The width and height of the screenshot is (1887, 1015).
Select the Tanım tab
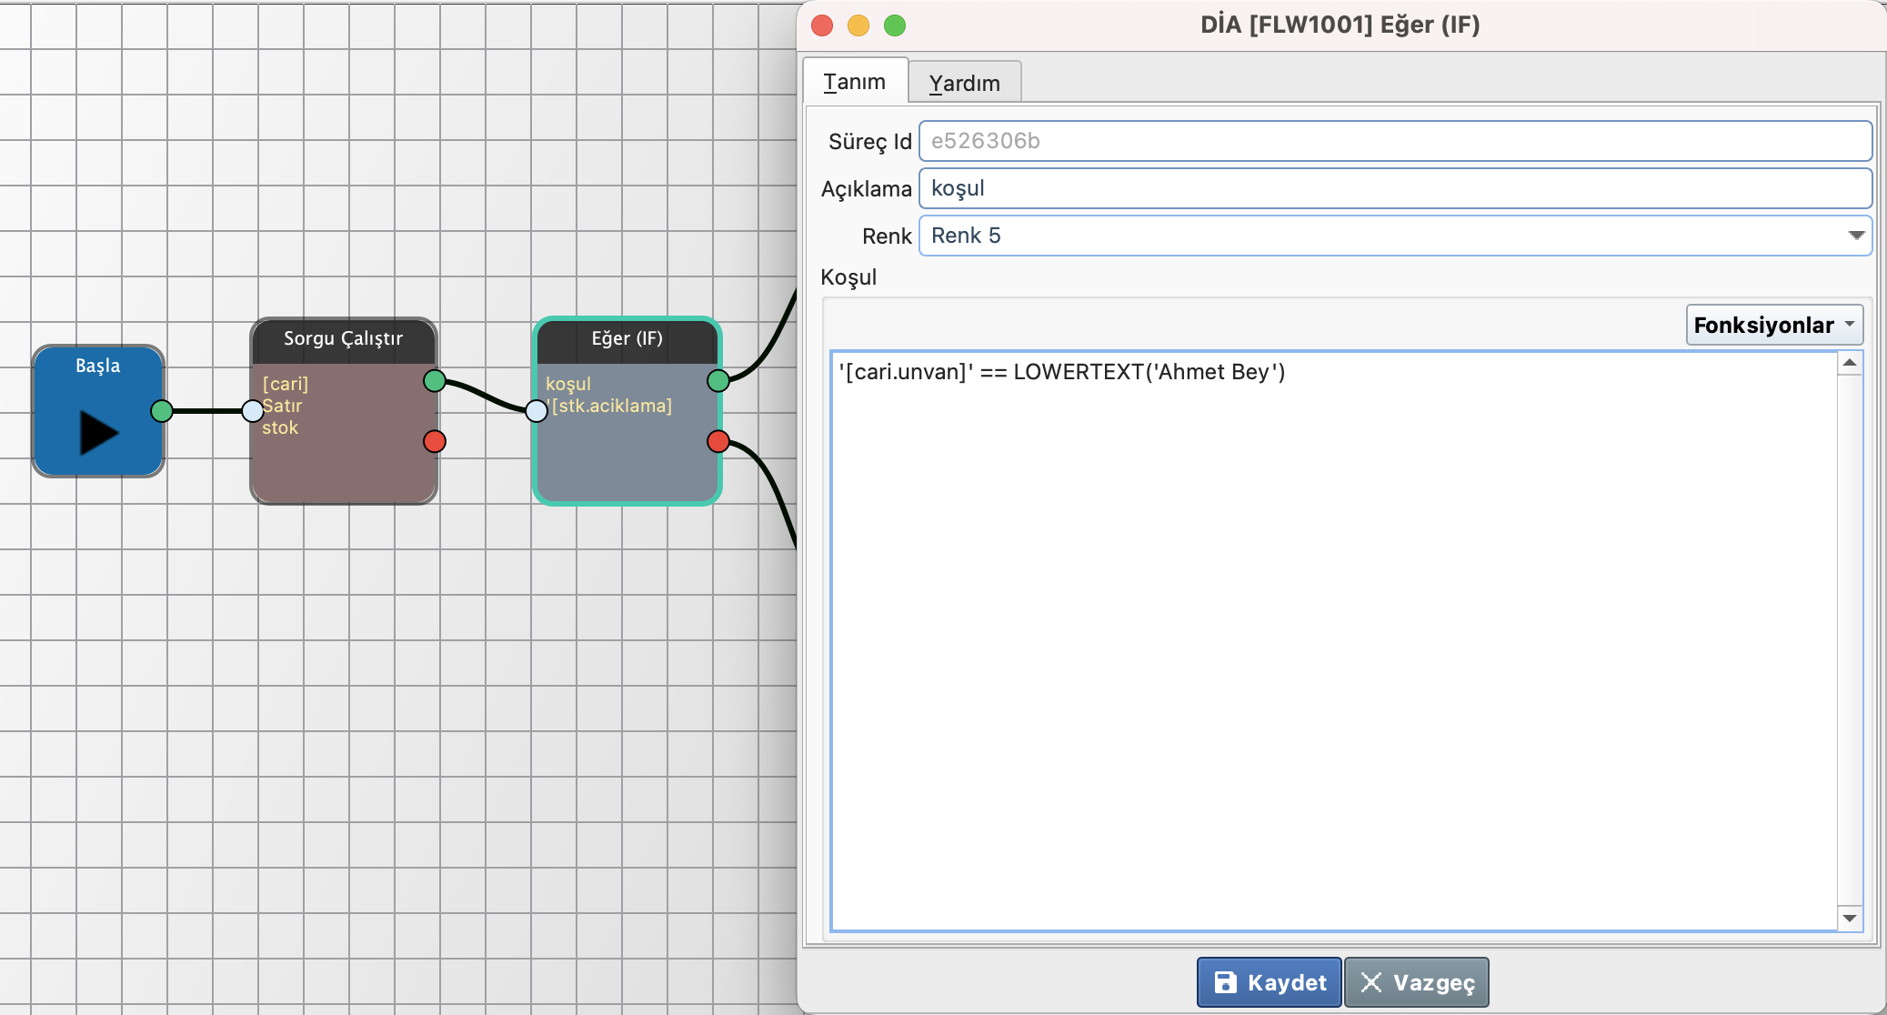tap(854, 82)
